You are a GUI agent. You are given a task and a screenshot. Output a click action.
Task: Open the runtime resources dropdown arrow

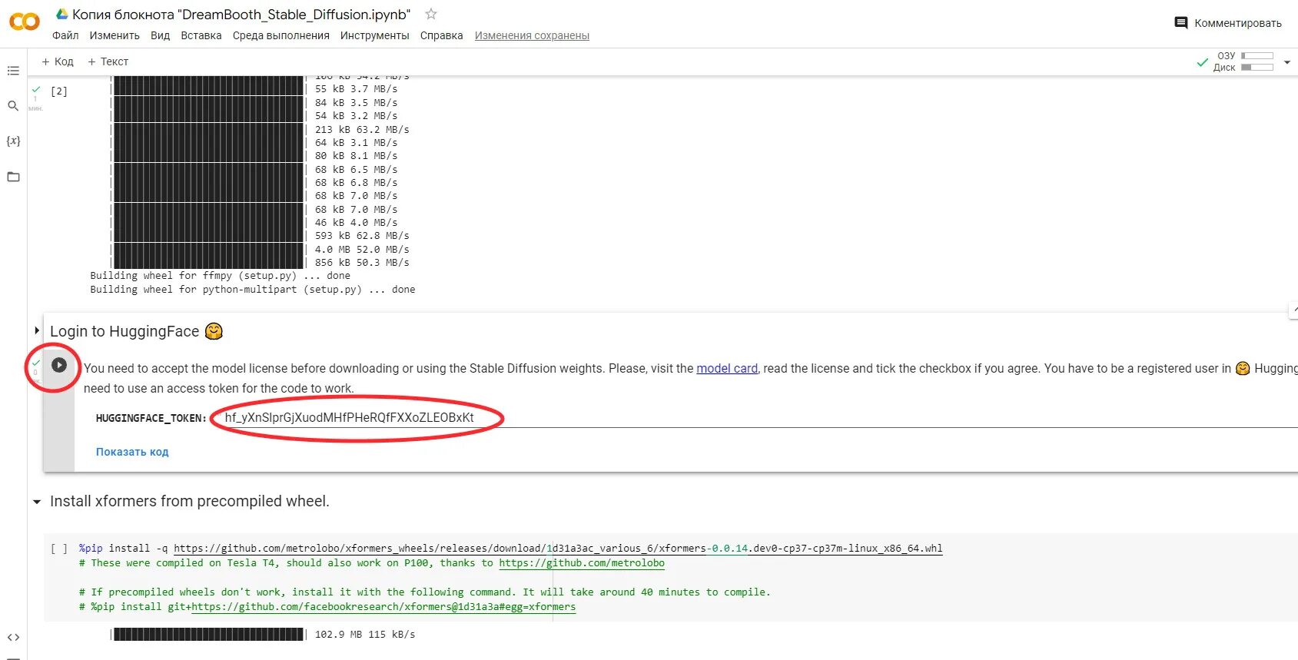(x=1287, y=62)
